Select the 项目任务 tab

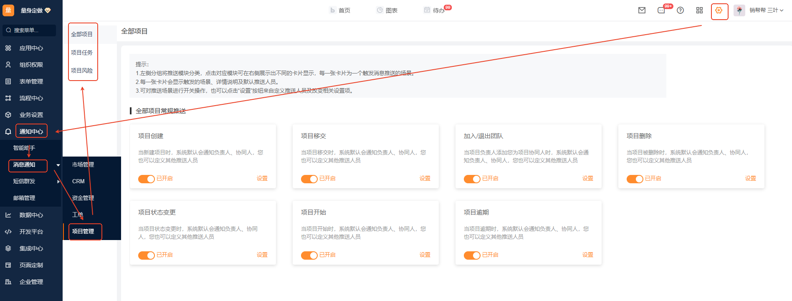click(x=82, y=53)
